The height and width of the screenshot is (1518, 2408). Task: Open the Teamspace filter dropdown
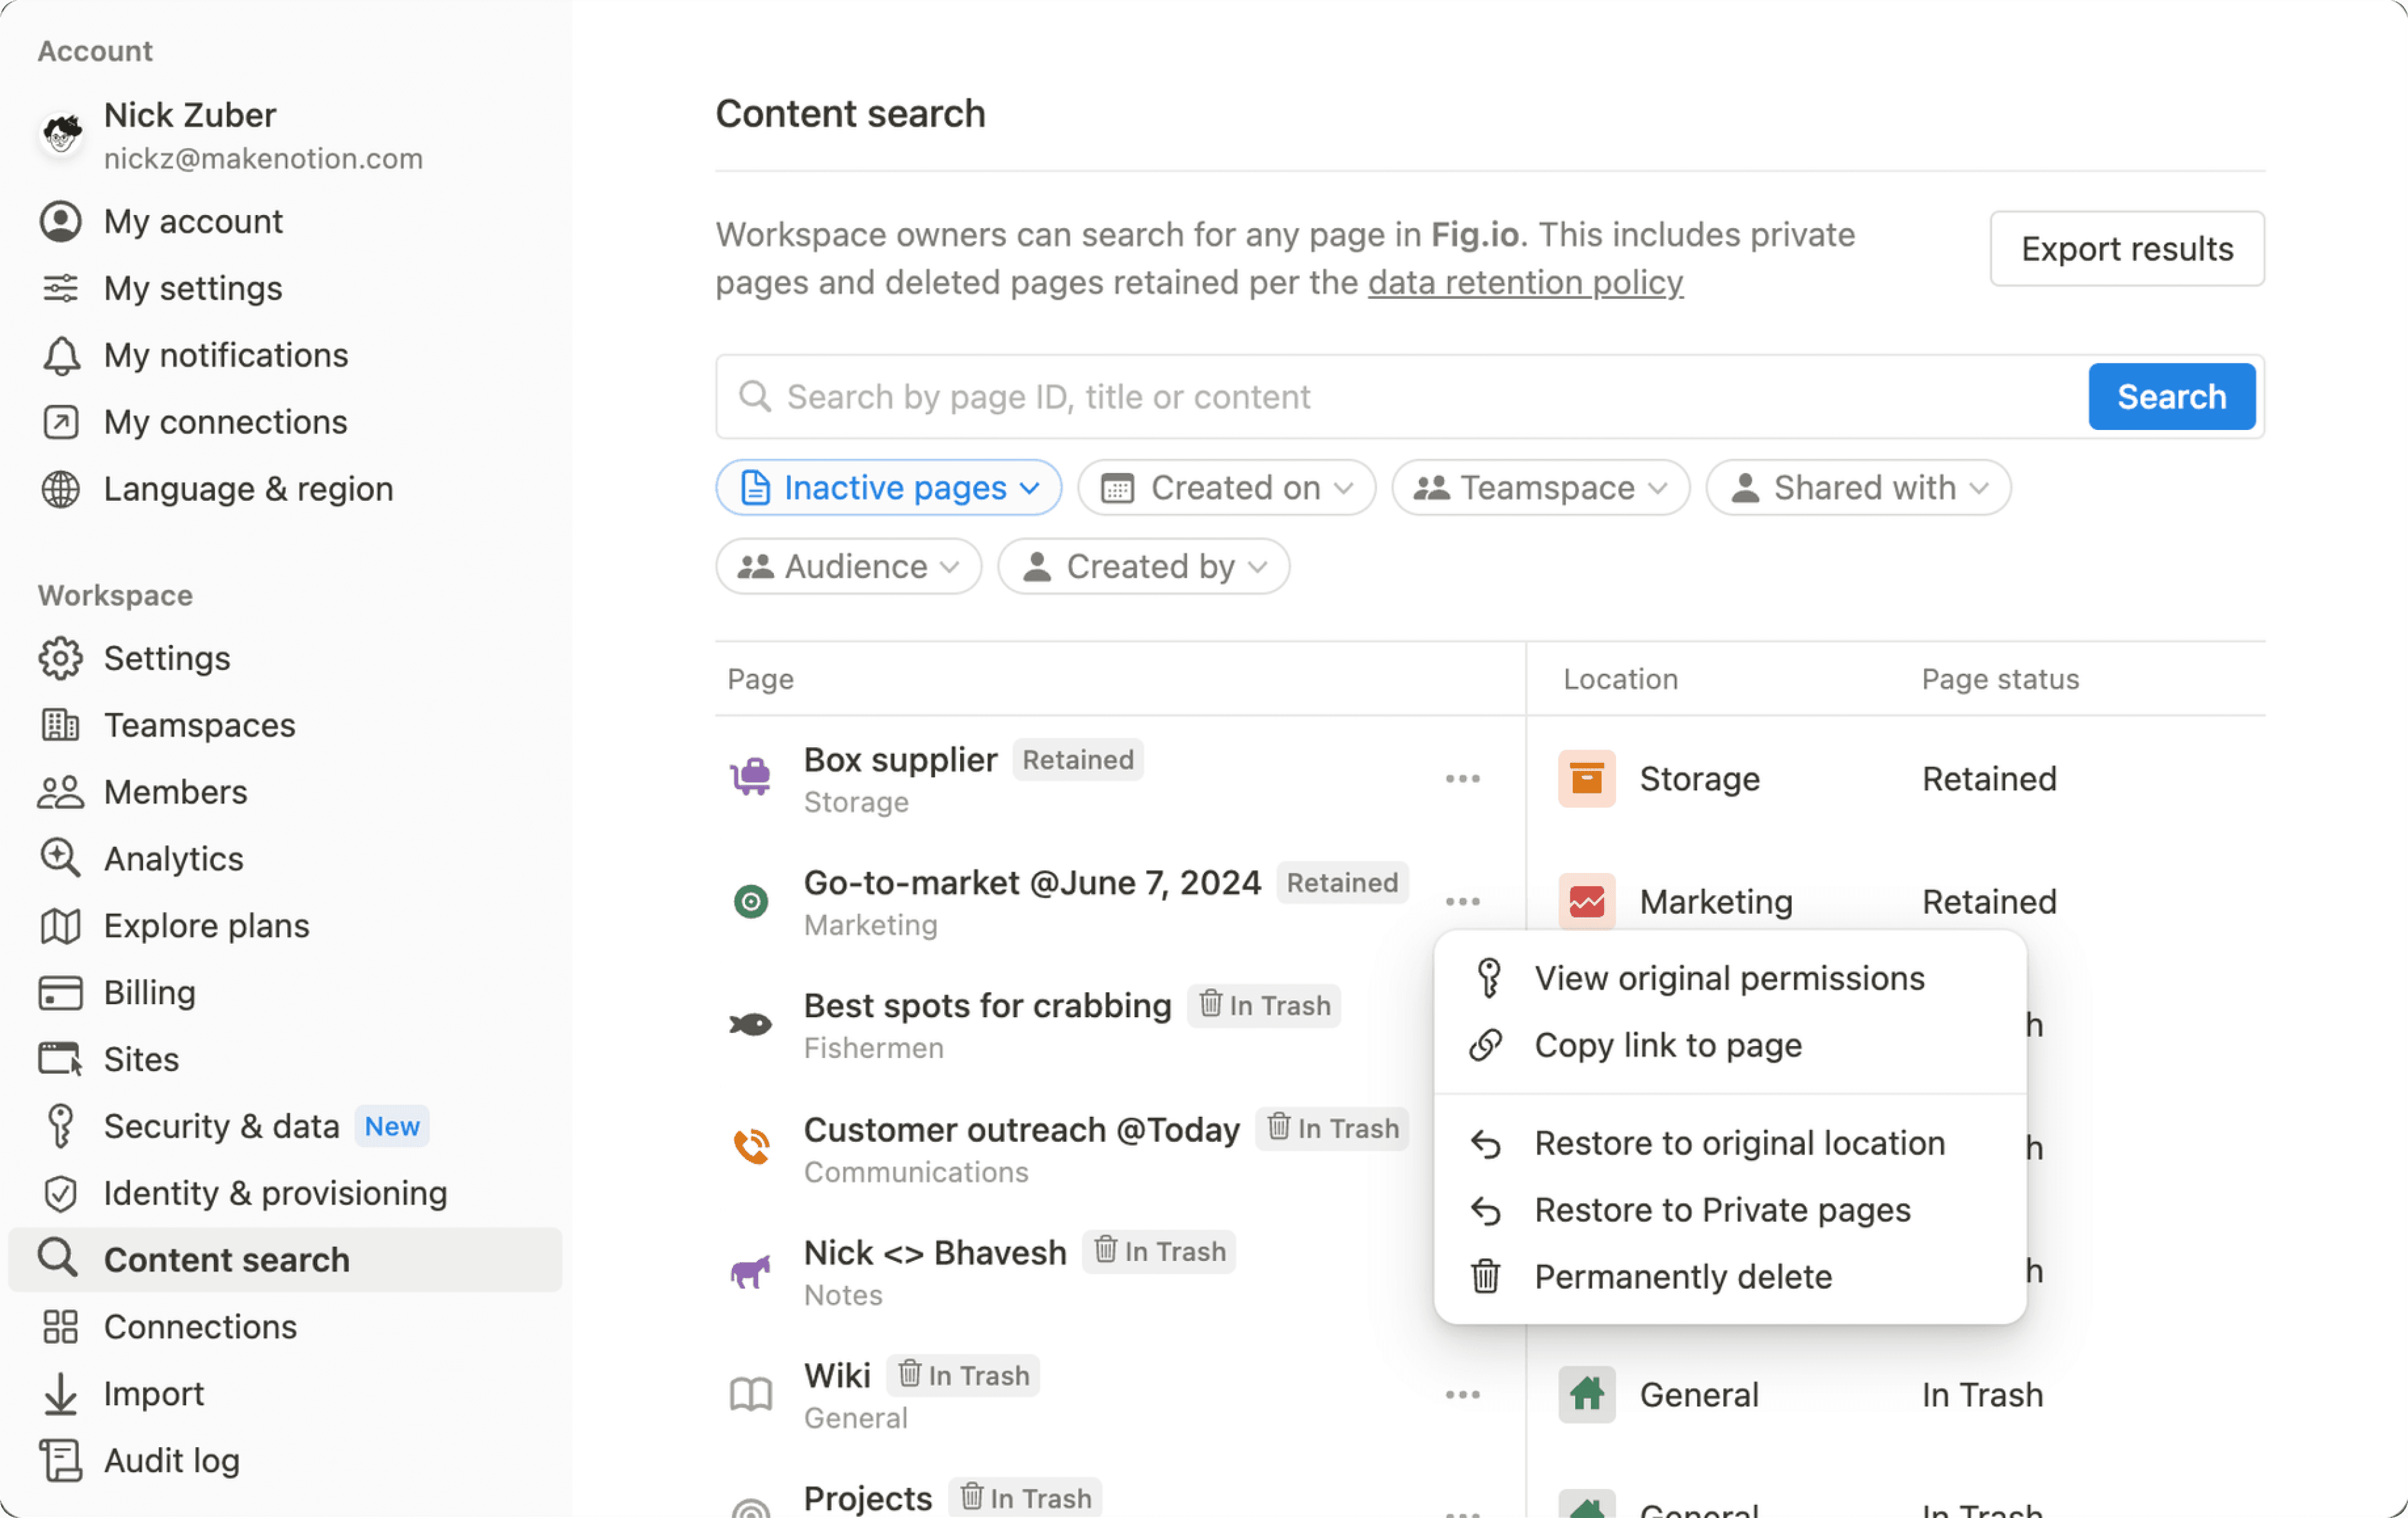[1539, 488]
